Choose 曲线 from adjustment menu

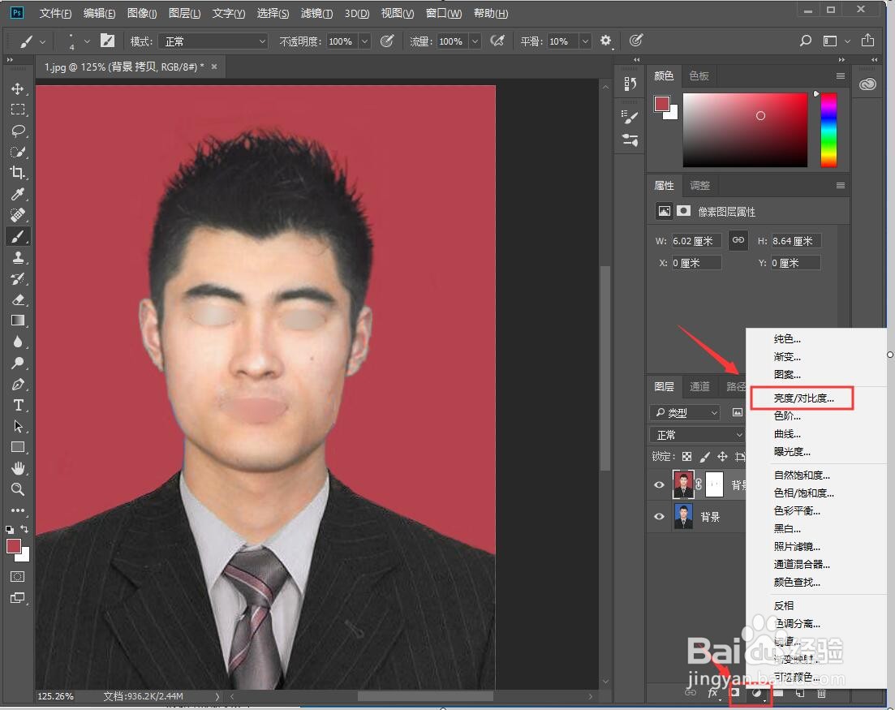pyautogui.click(x=787, y=434)
